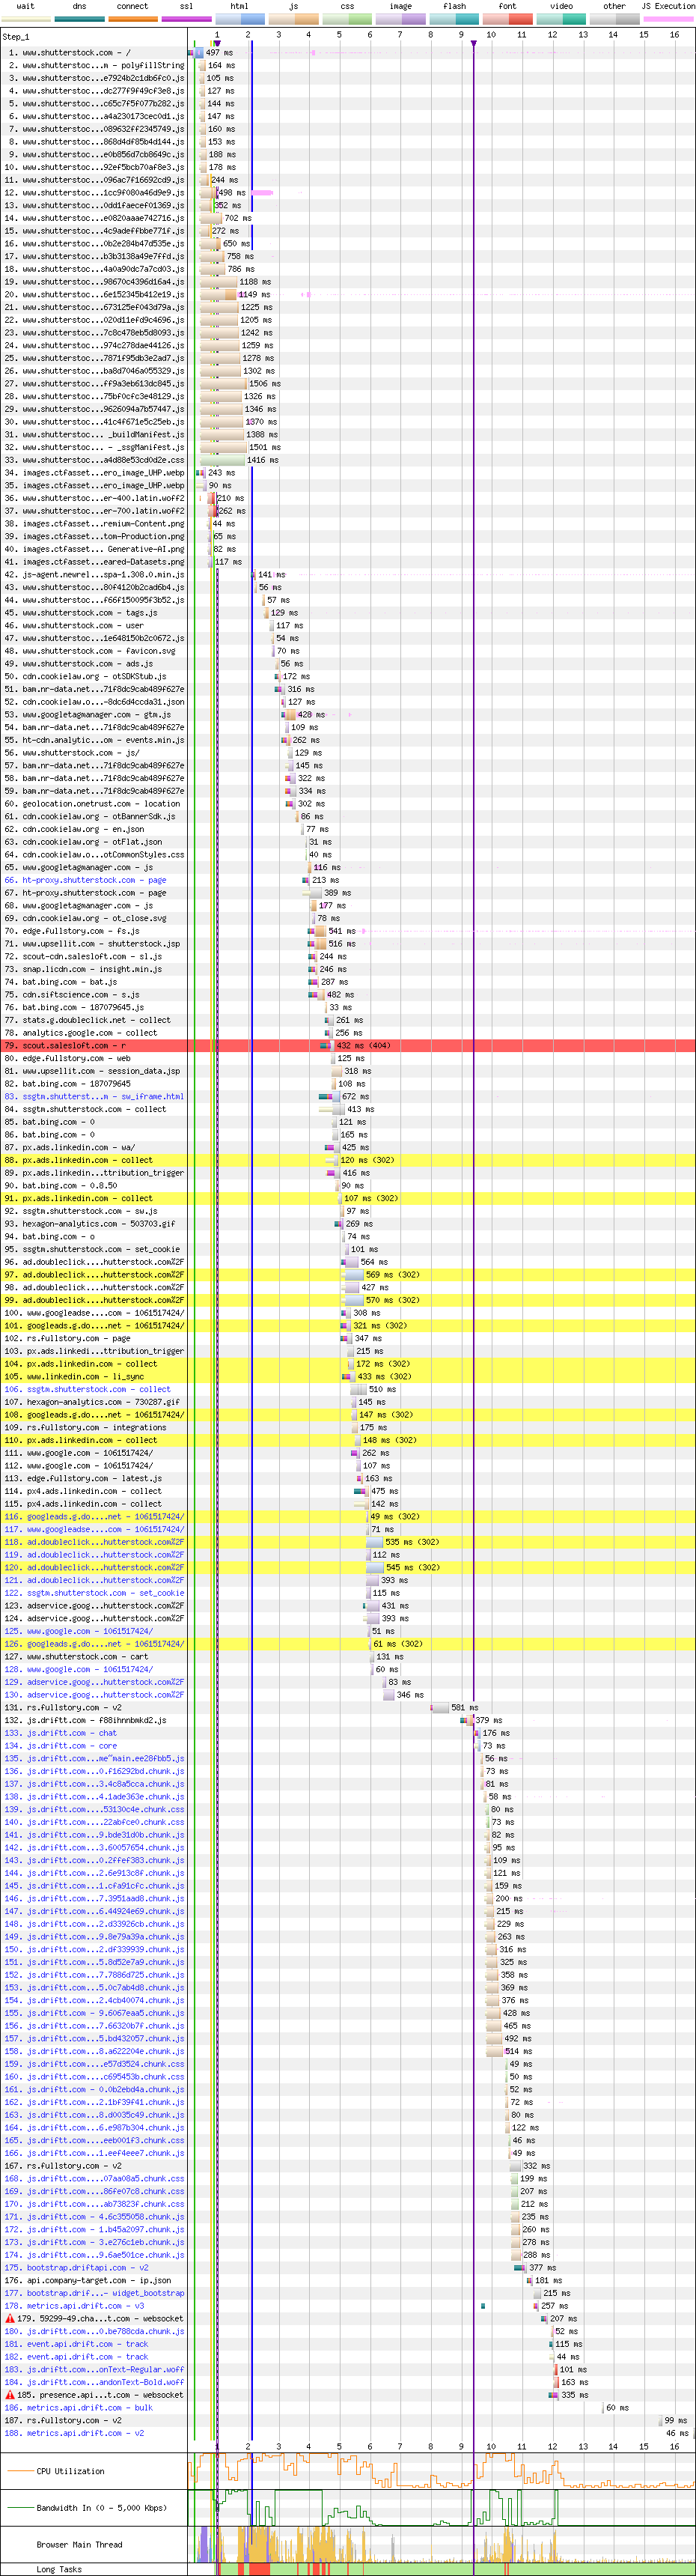
Task: Click request 188 metrics.api.drift.com v2
Action: [x=85, y=2433]
